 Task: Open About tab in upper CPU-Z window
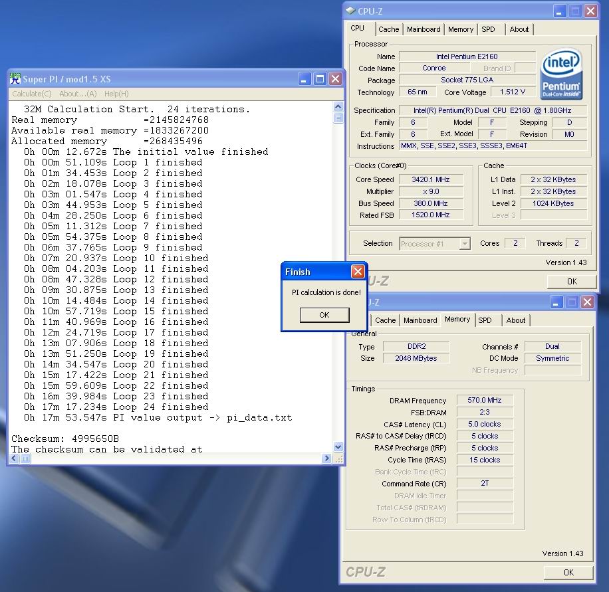[519, 29]
